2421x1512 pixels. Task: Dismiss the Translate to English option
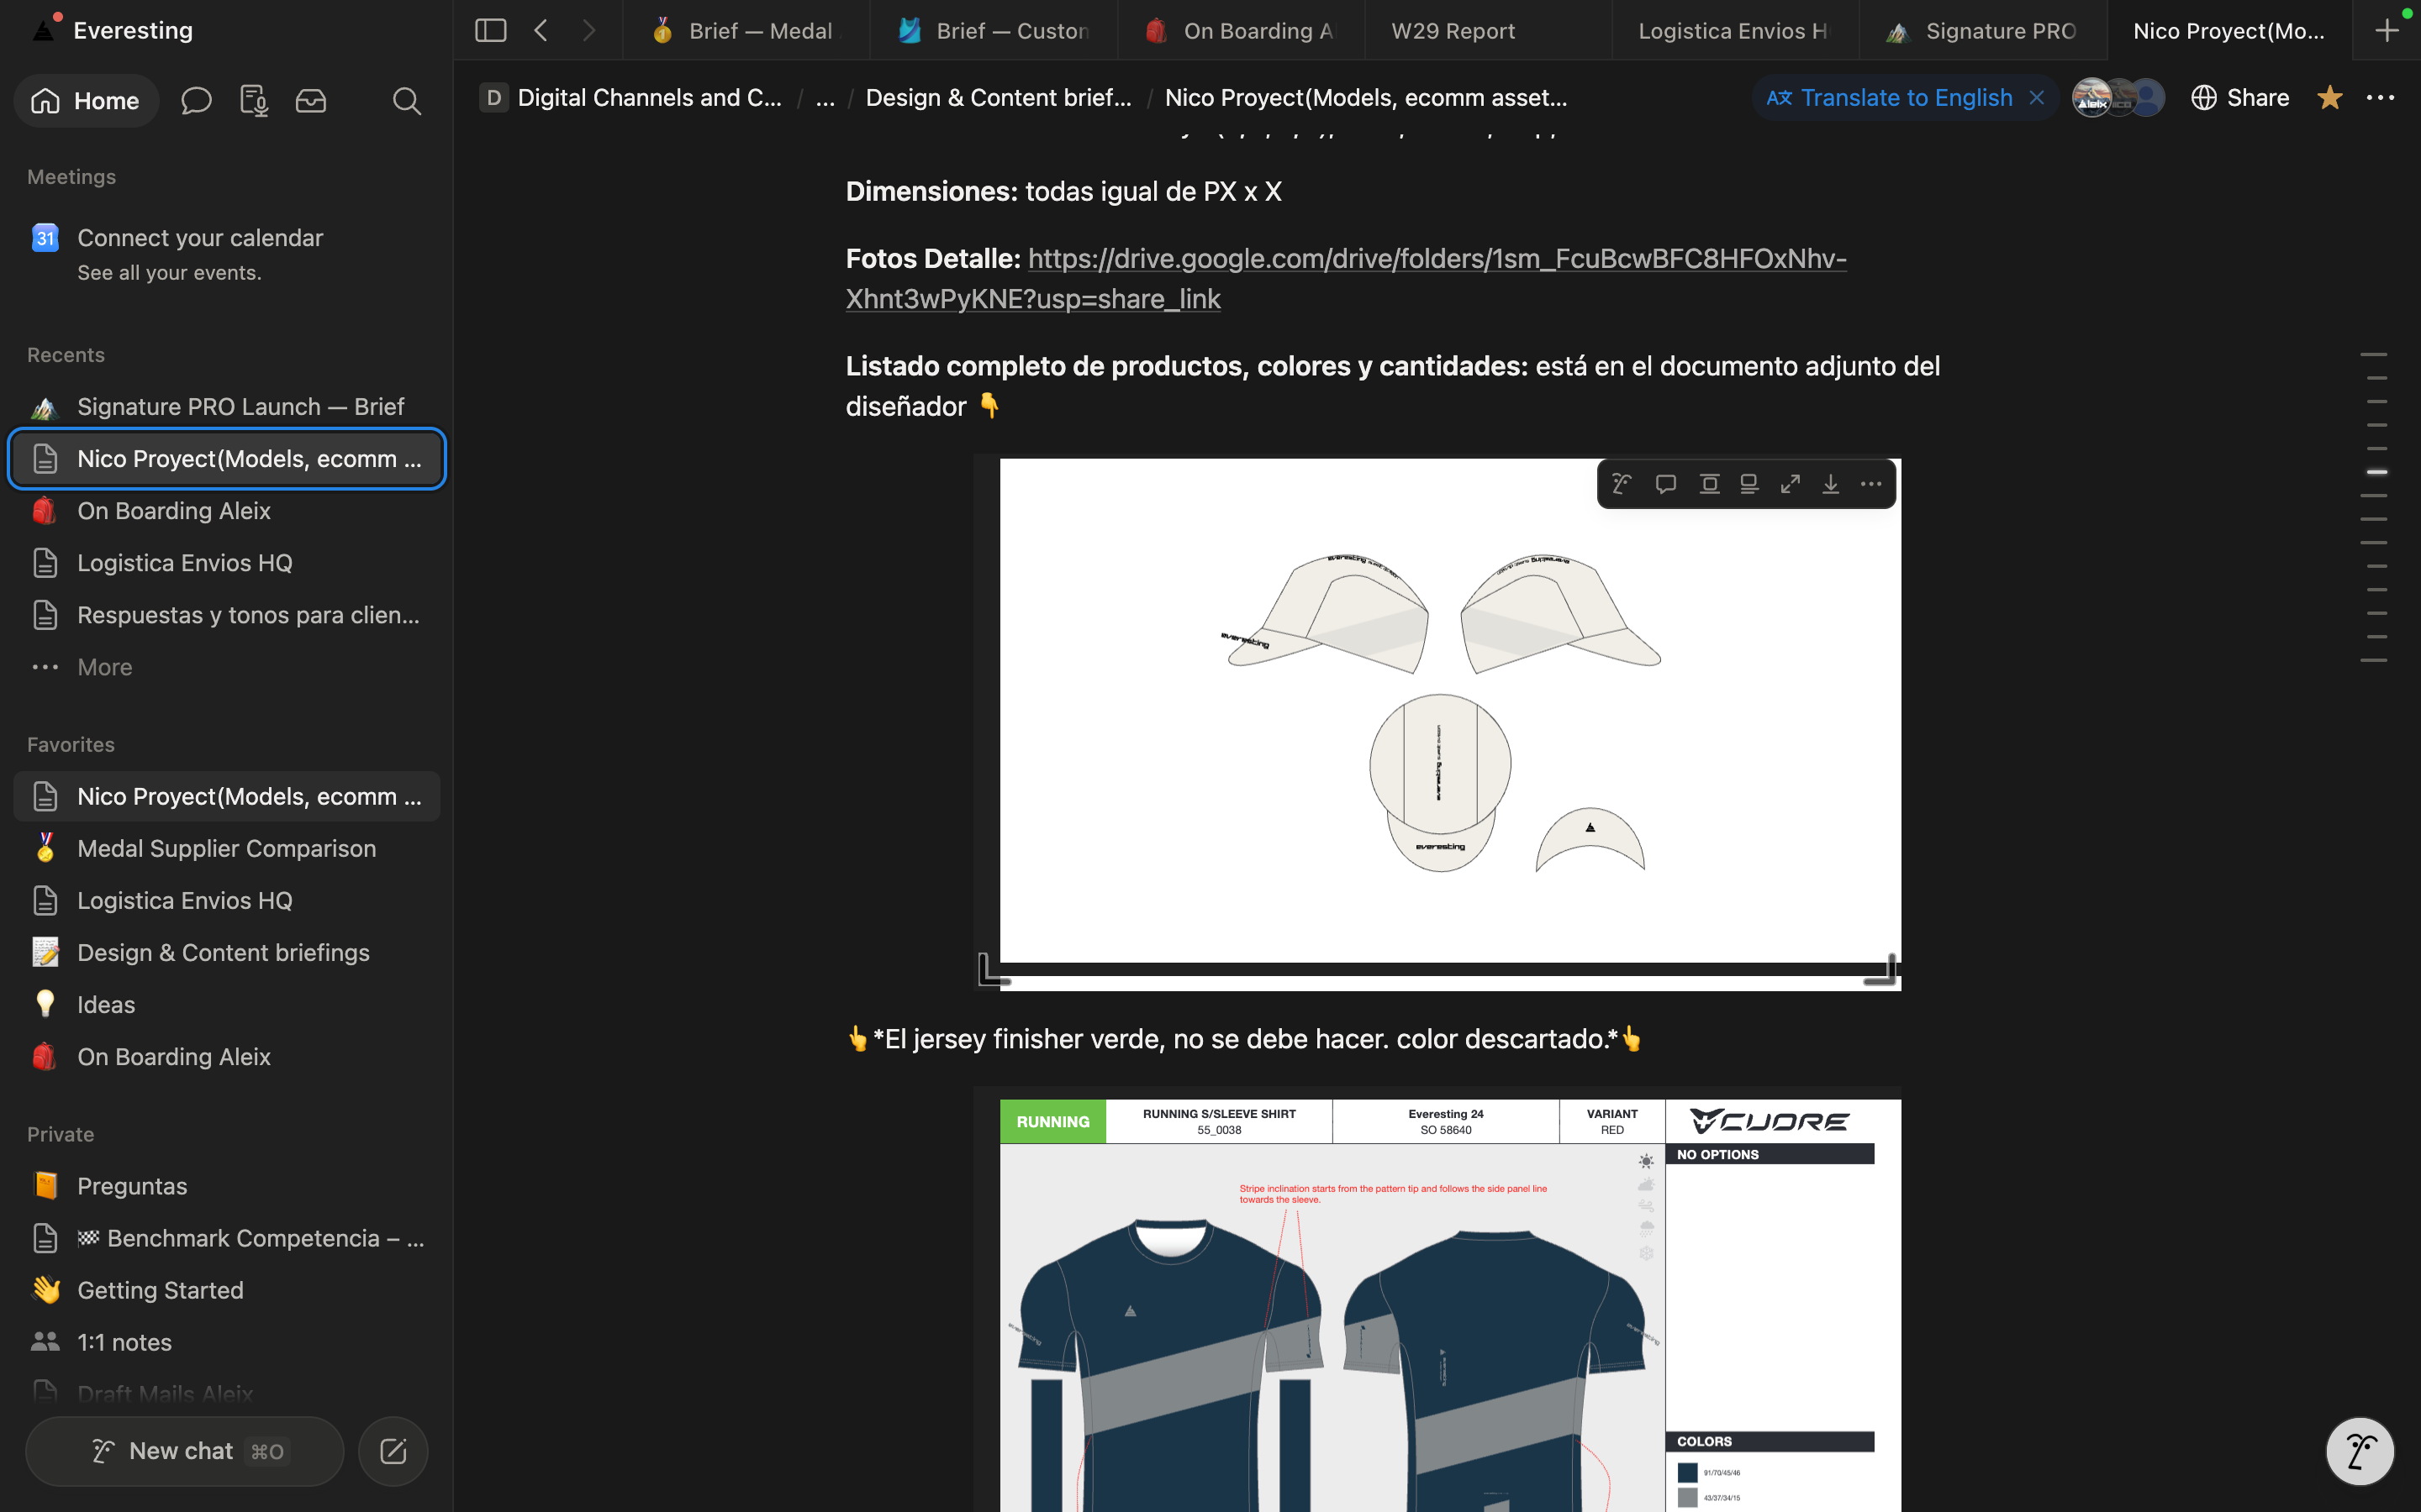(x=2036, y=98)
